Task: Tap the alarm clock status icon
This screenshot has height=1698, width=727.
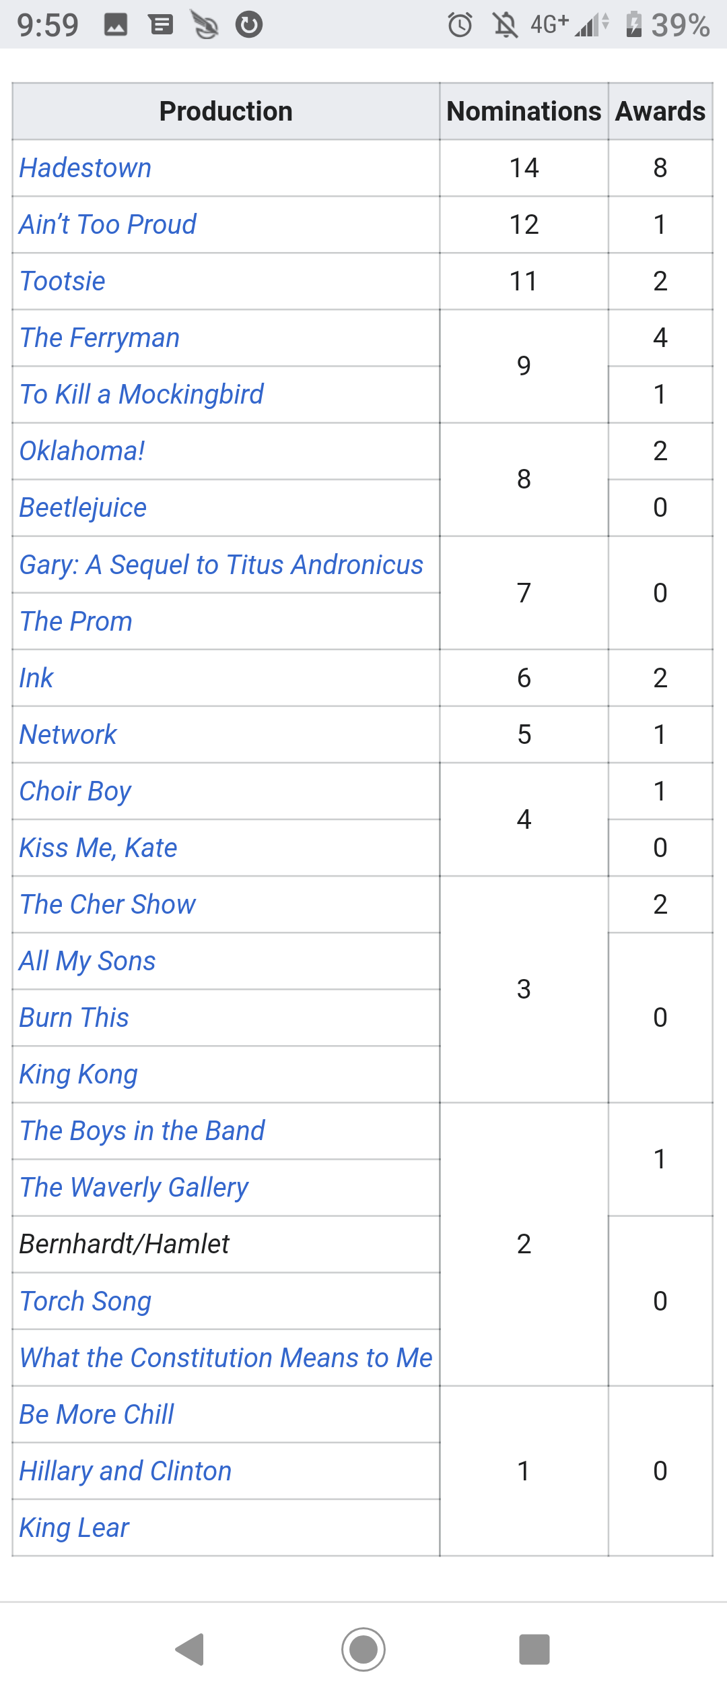Action: pyautogui.click(x=460, y=25)
